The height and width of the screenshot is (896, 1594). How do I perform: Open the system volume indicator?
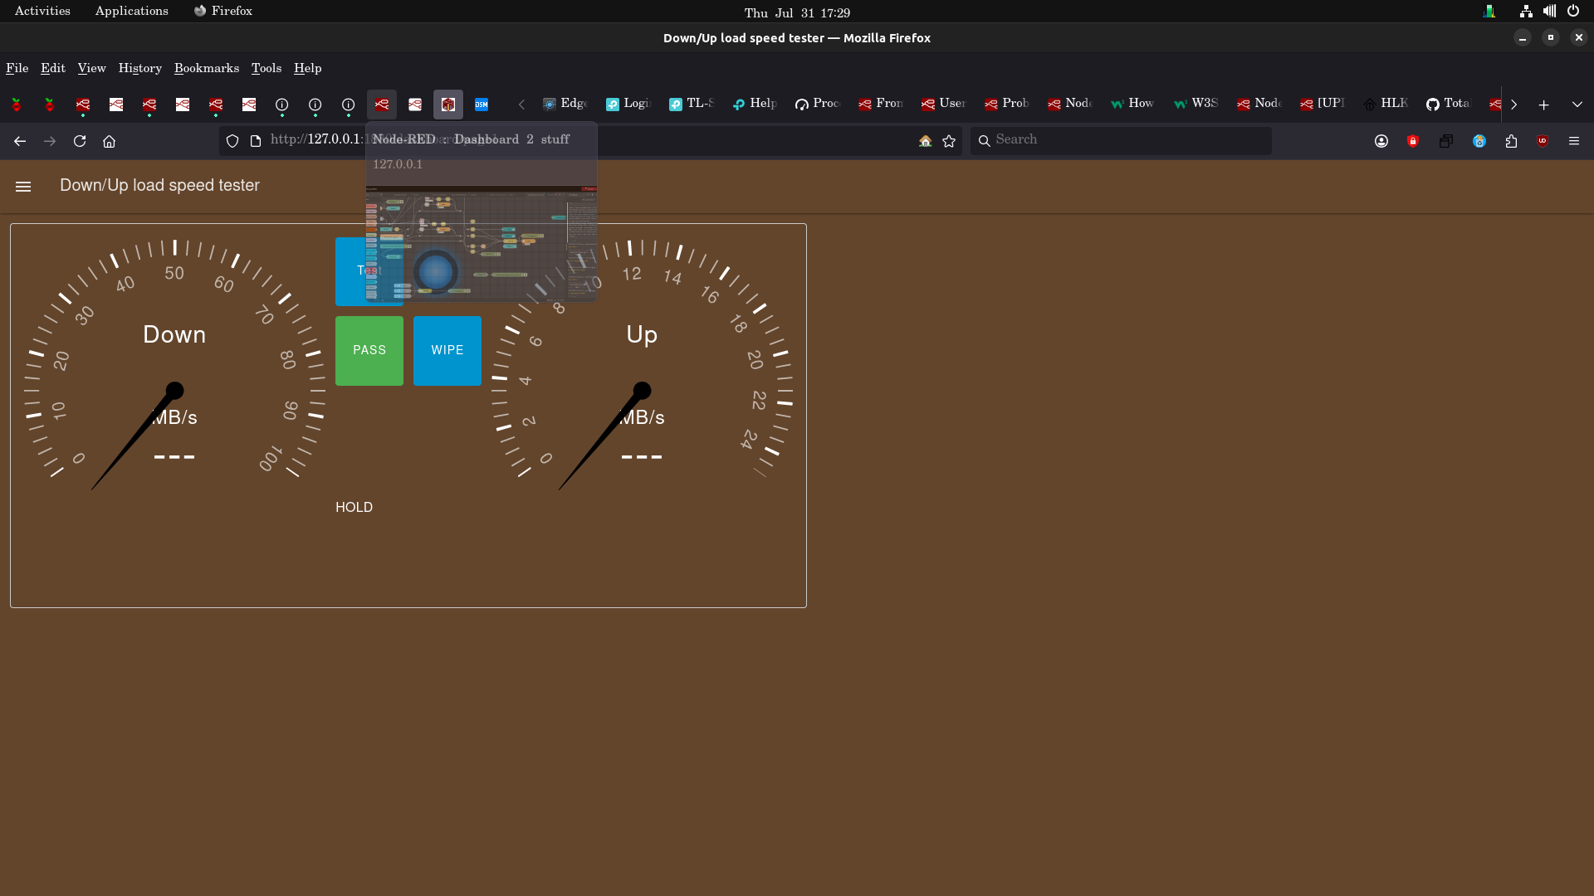click(x=1549, y=12)
